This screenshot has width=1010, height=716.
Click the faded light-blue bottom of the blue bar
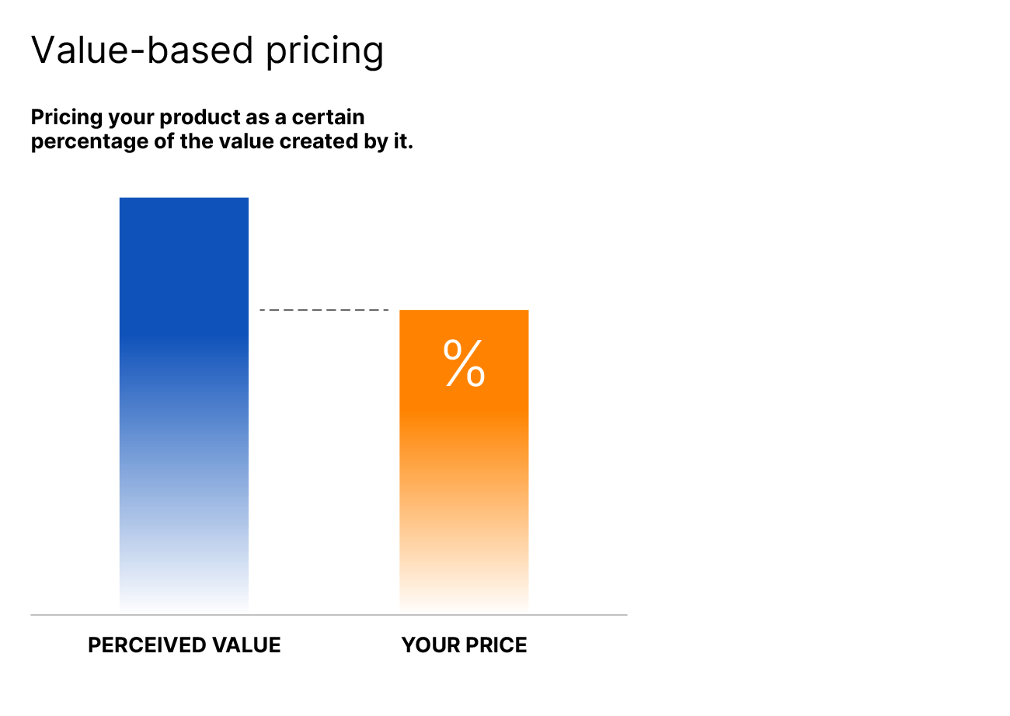tap(184, 567)
